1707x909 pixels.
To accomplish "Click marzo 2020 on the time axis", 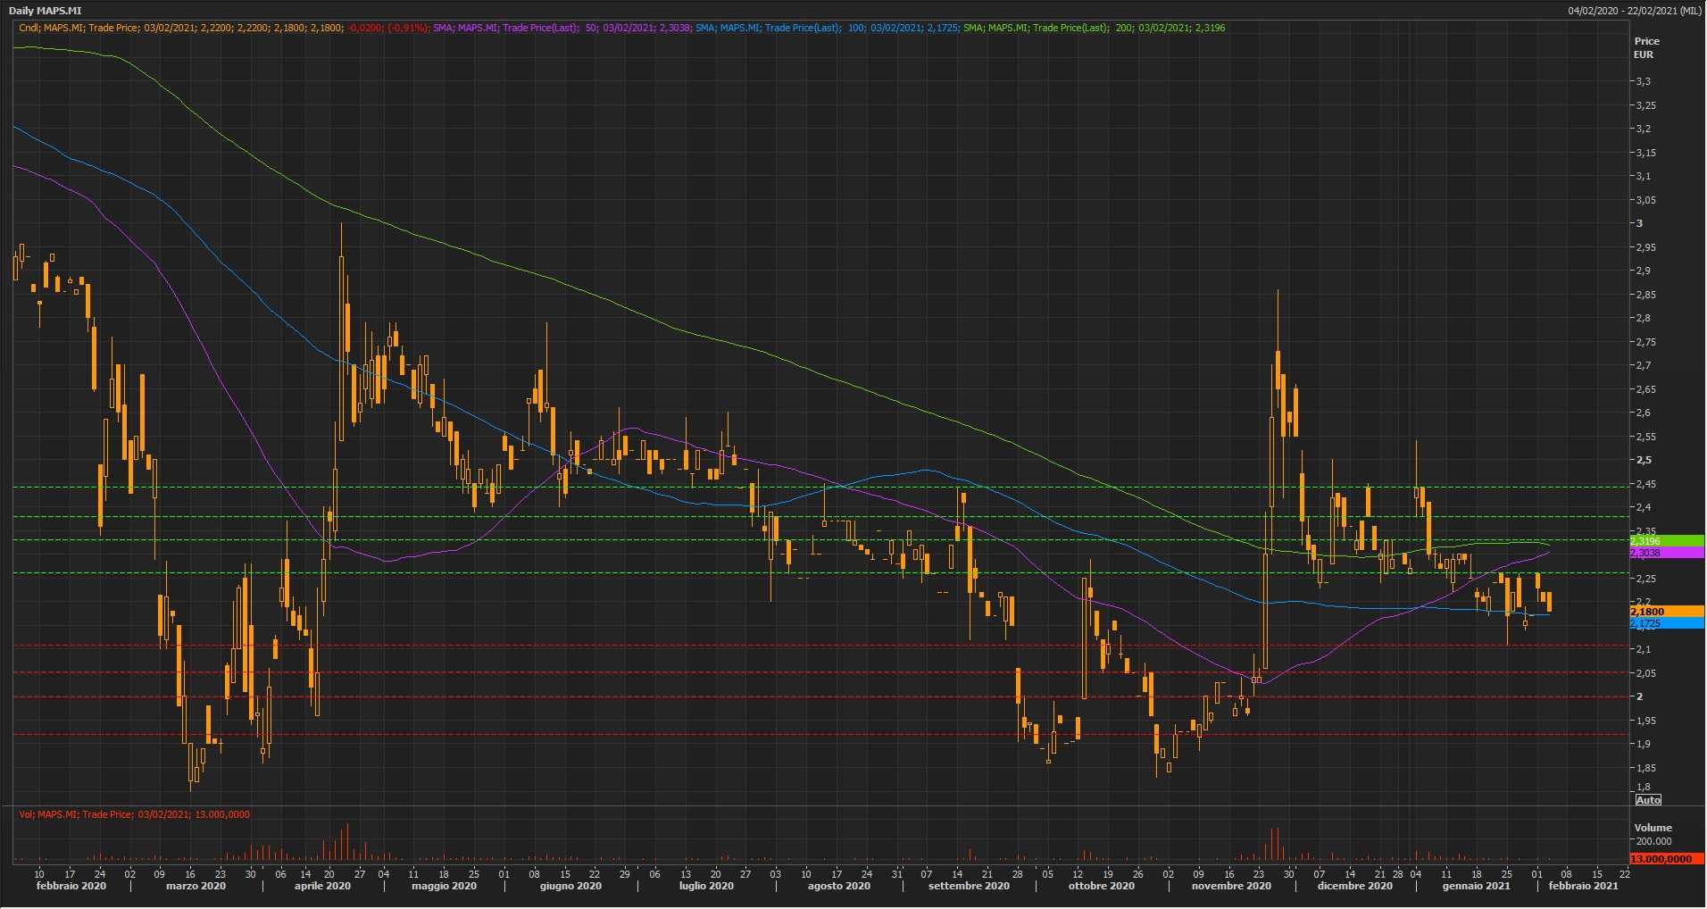I will pyautogui.click(x=196, y=887).
